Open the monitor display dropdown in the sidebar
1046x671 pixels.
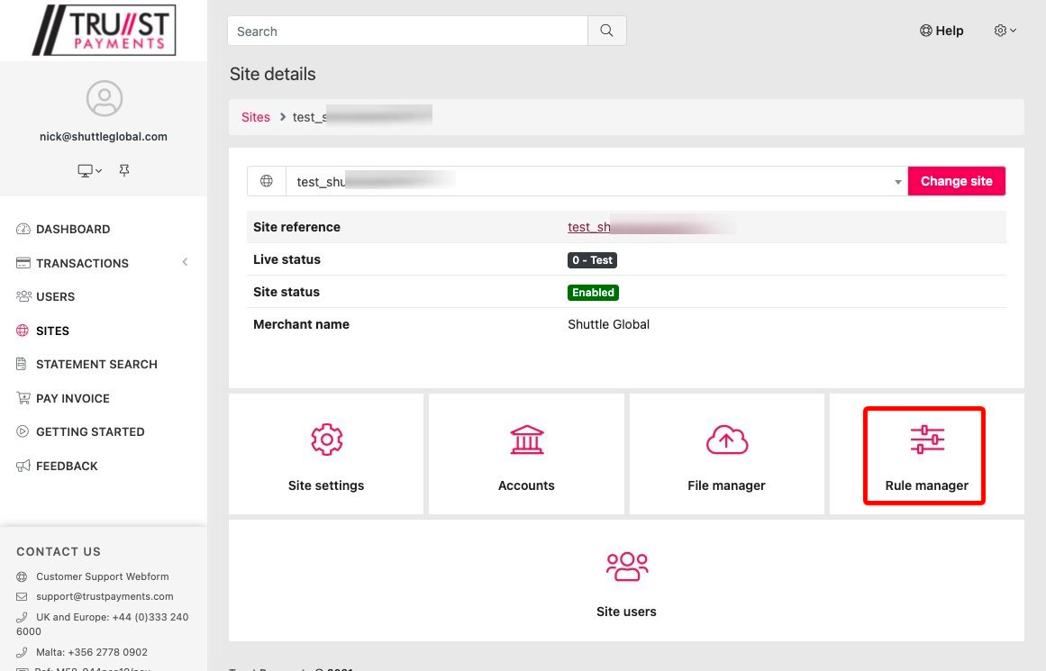(89, 171)
